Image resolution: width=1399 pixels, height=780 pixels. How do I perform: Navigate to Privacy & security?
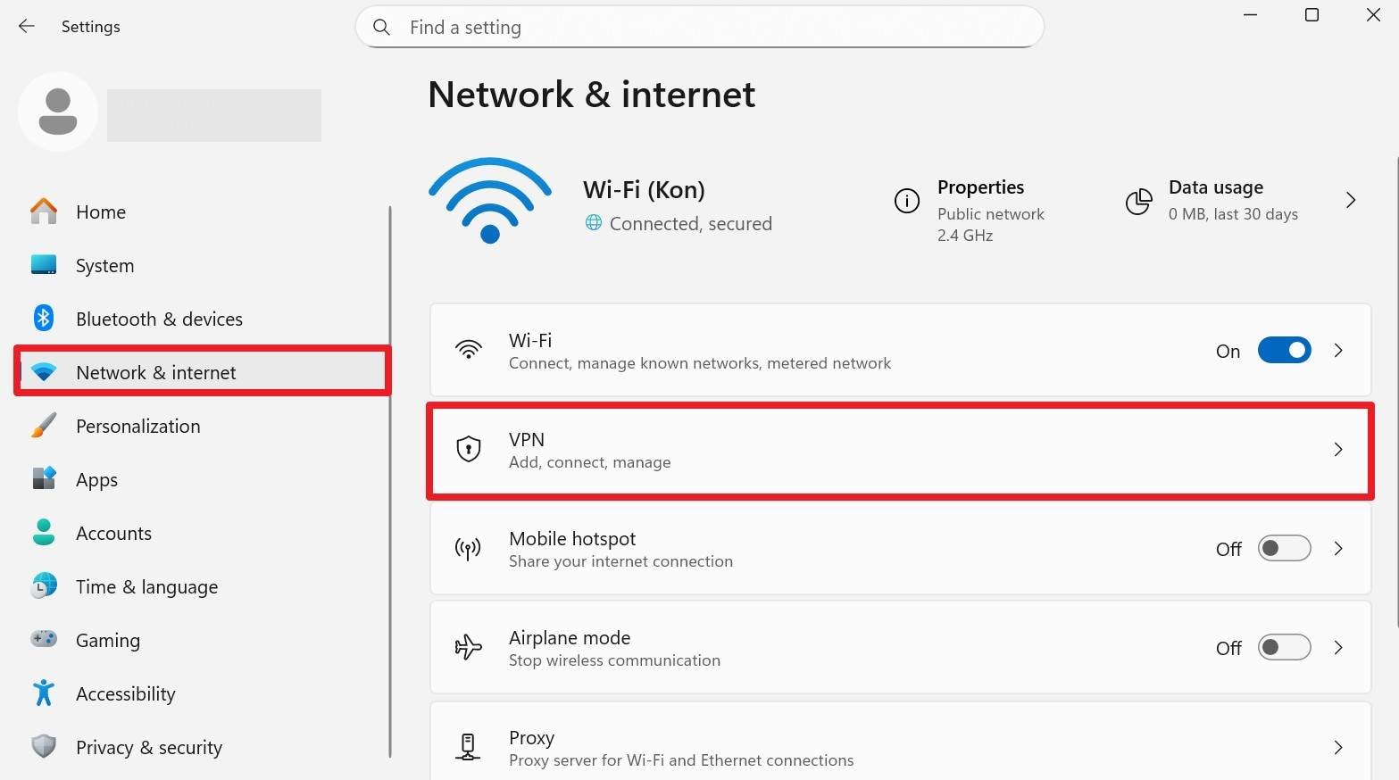point(148,747)
